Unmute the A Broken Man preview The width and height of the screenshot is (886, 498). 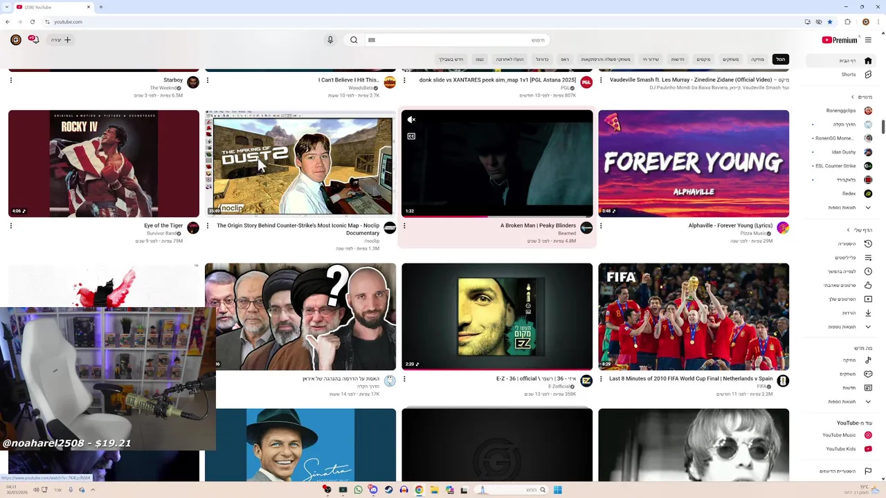(x=411, y=120)
